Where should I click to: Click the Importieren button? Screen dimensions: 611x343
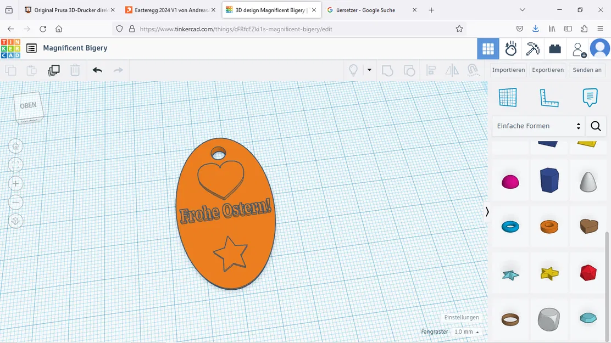(x=508, y=70)
